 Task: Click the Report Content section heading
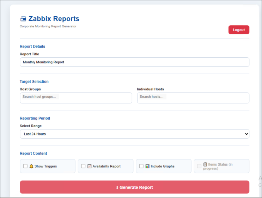coord(33,153)
